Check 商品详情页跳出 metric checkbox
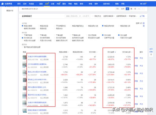The height and width of the screenshot is (115, 156). point(71,26)
